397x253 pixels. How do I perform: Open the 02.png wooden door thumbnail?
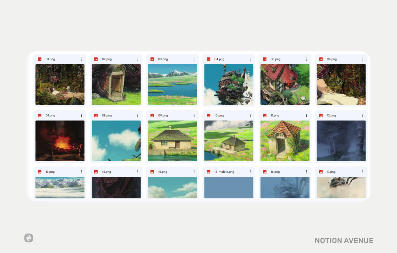116,85
